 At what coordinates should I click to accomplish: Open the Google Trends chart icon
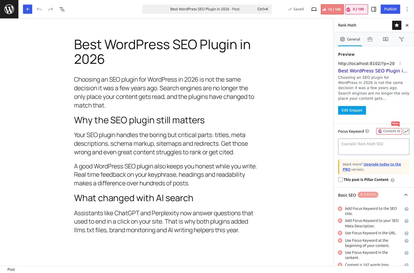[406, 131]
